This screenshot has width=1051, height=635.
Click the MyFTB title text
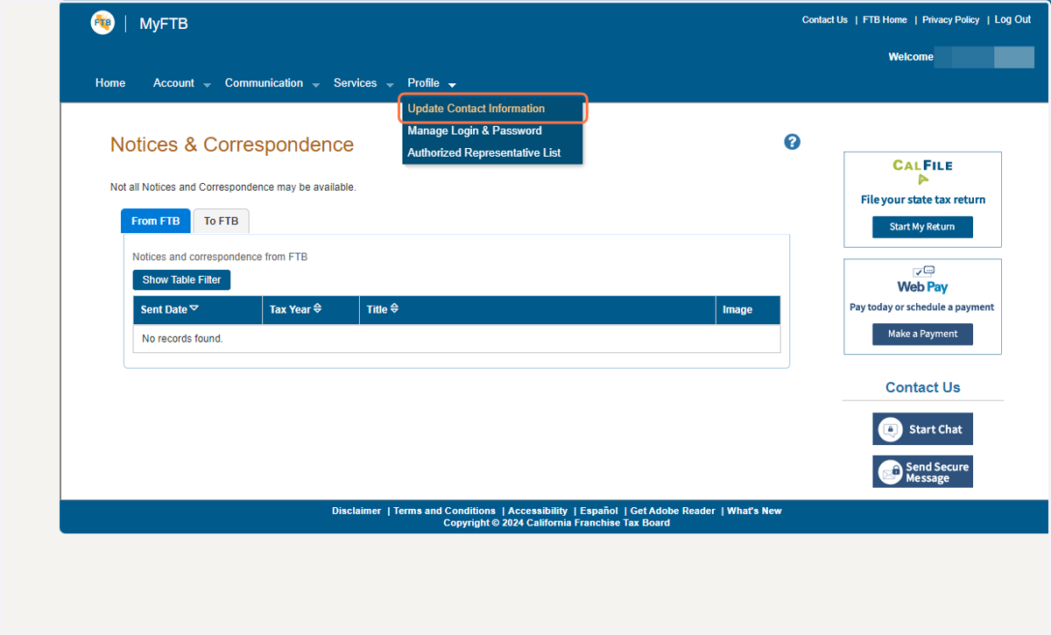(164, 24)
